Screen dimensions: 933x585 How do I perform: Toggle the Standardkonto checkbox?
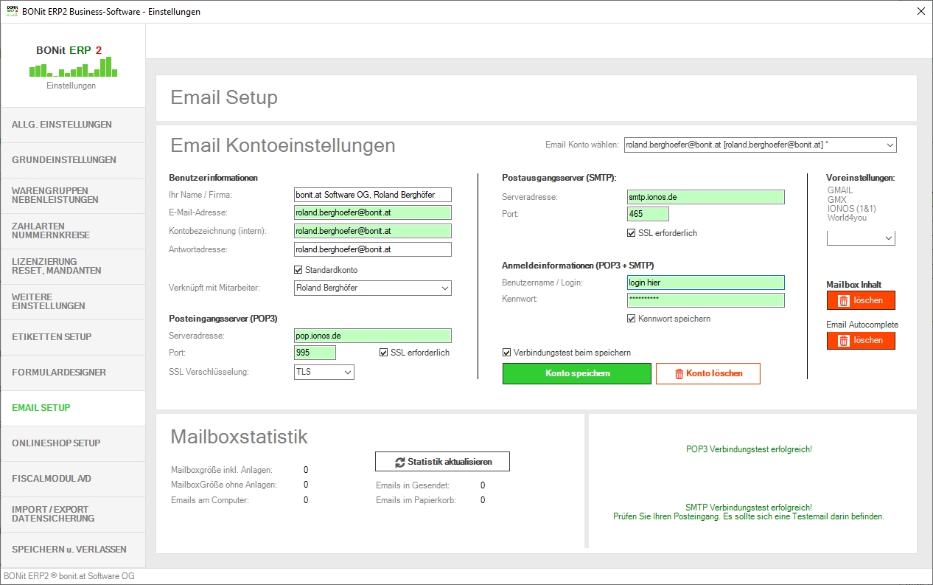click(x=298, y=270)
